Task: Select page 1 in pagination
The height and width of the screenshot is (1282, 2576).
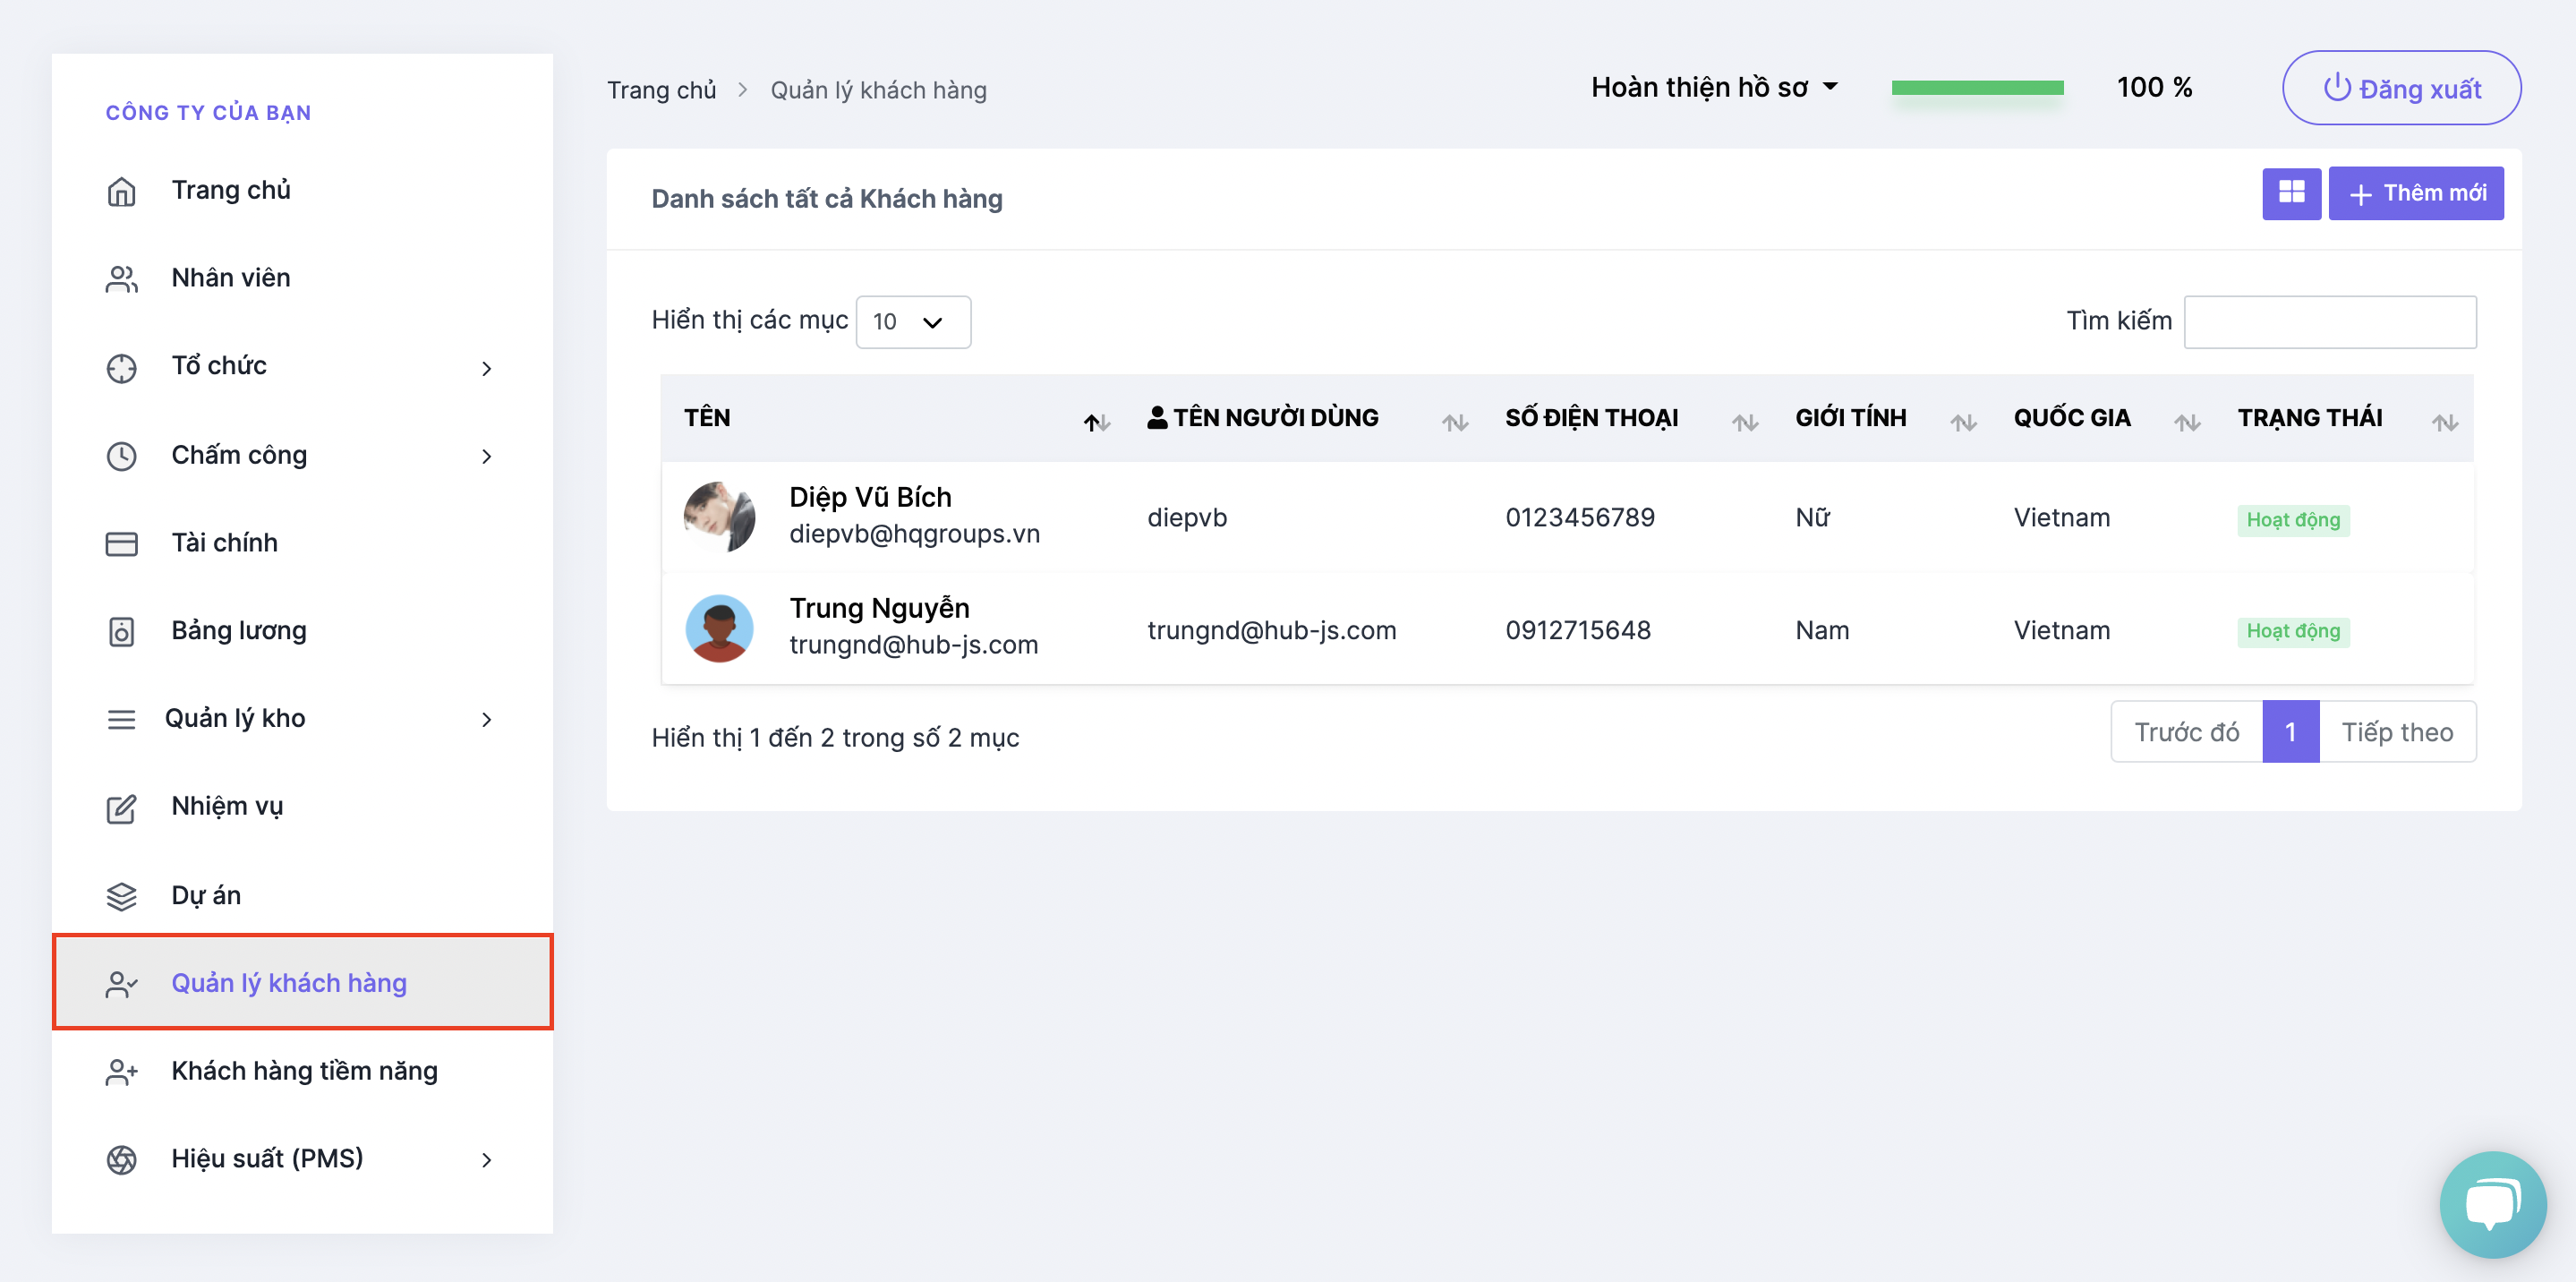Action: click(2290, 732)
